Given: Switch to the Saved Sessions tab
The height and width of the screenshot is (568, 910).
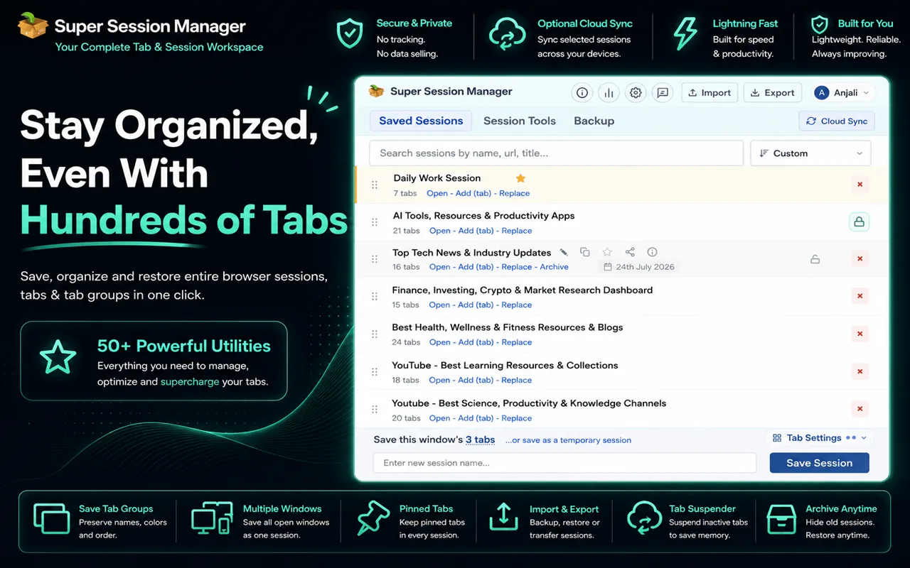Looking at the screenshot, I should (421, 121).
